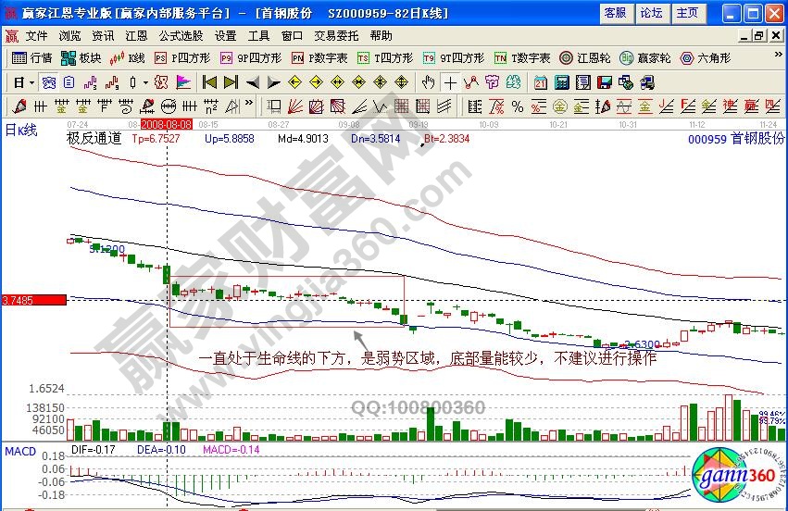Click the percent sign drawing tool

[516, 106]
